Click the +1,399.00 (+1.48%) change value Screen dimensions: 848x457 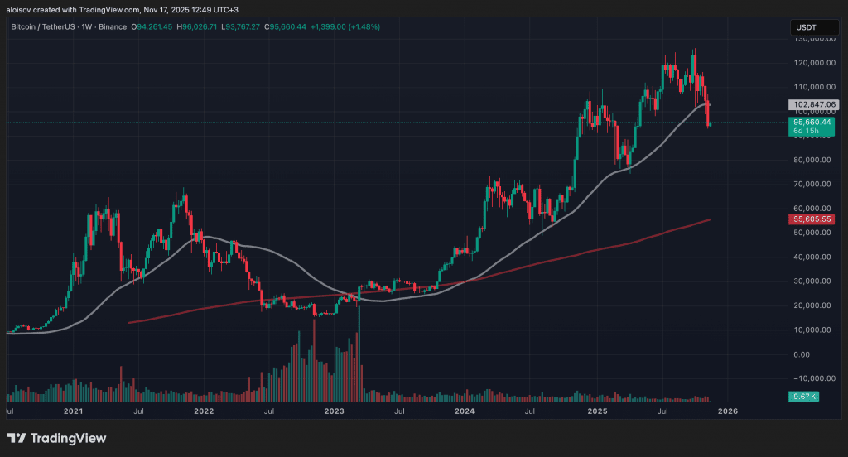click(345, 26)
